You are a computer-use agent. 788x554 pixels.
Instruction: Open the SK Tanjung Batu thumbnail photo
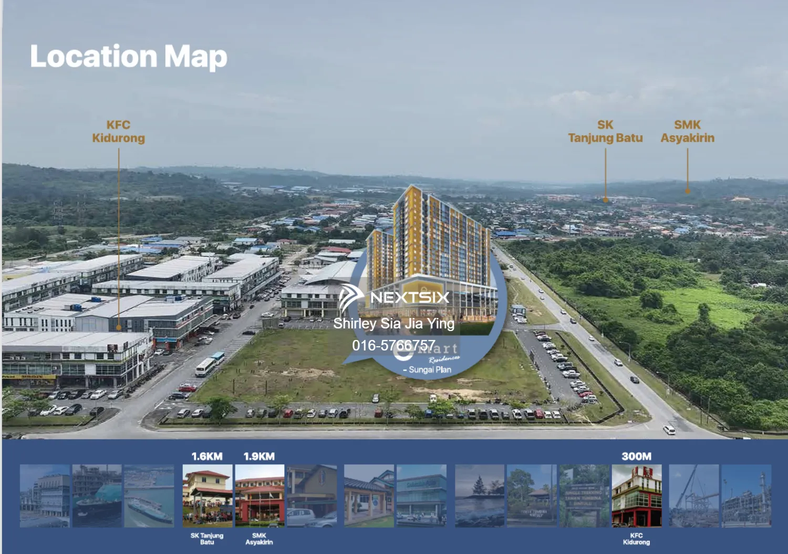click(x=208, y=496)
